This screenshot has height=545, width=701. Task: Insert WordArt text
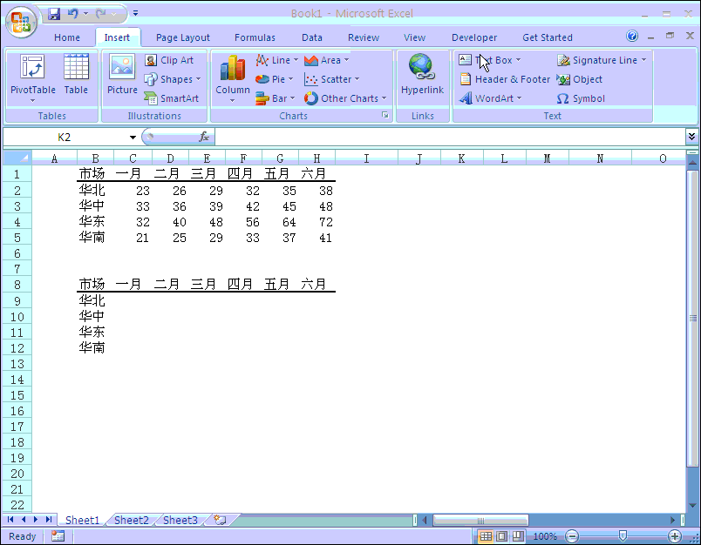490,98
